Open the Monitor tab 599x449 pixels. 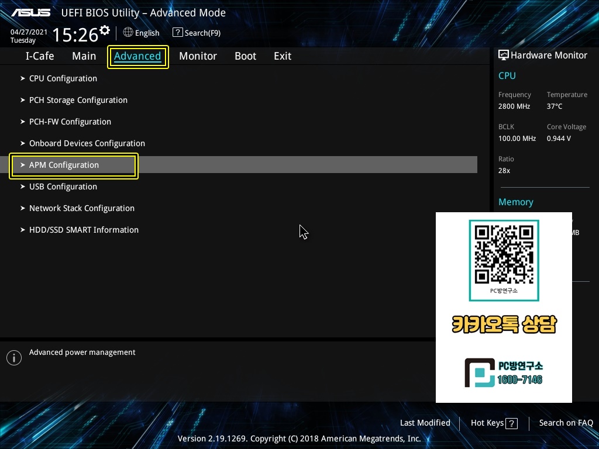point(198,56)
